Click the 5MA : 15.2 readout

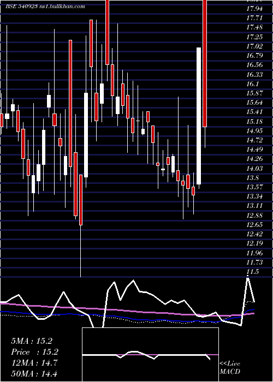(x=32, y=341)
